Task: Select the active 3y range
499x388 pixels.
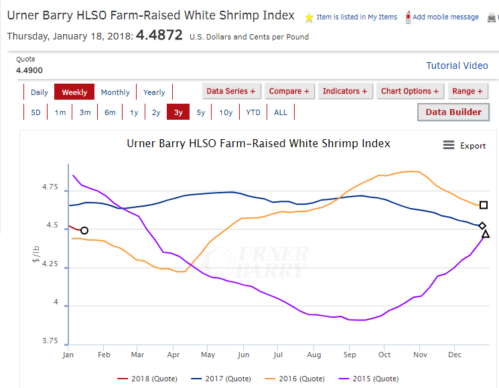Action: click(178, 112)
